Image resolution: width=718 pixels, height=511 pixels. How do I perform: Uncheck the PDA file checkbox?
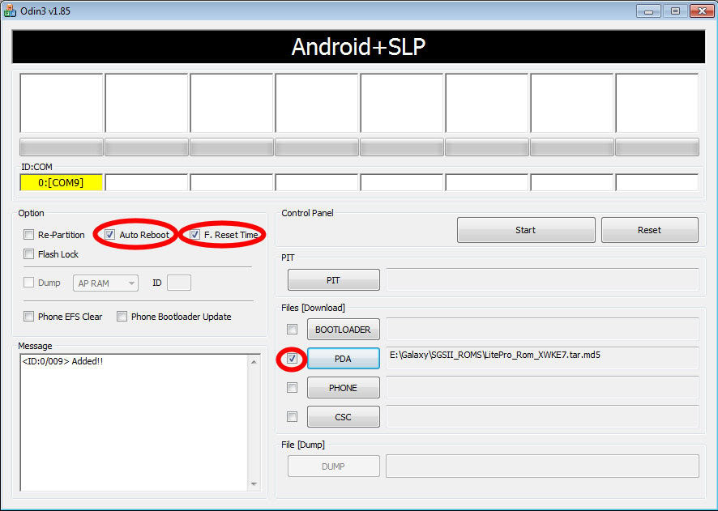point(292,359)
